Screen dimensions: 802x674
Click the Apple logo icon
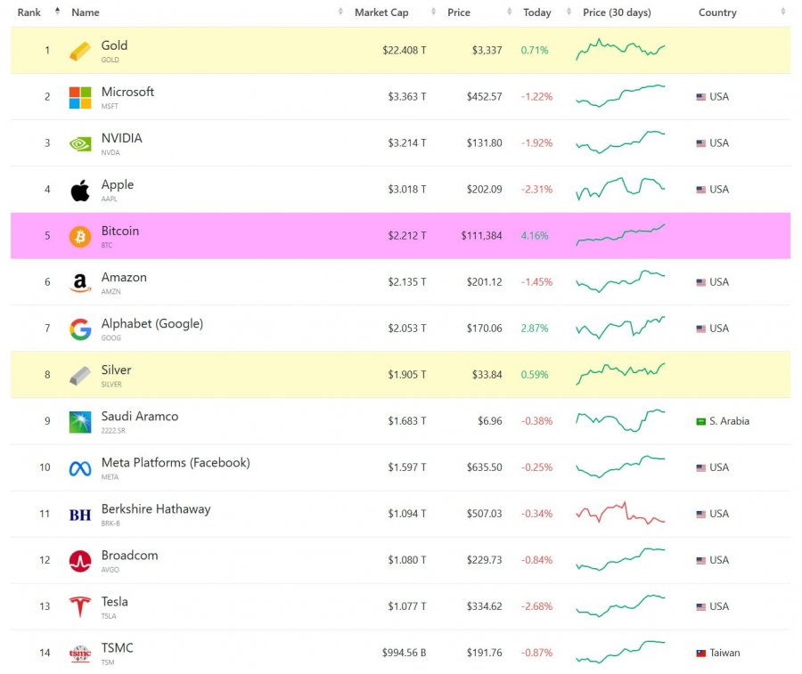(x=80, y=190)
